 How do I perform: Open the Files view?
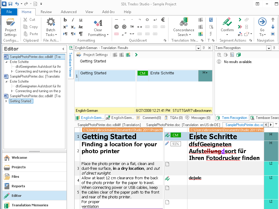coord(34,177)
